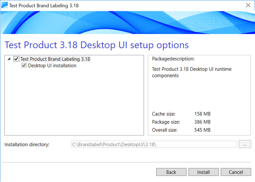The height and width of the screenshot is (182, 255).
Task: Toggle Test Product Brand Labeling 3.18 checkbox
Action: pos(16,59)
